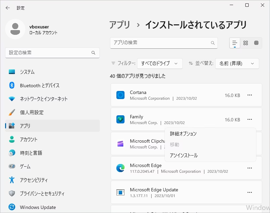This screenshot has width=270, height=213.
Task: Open Time and language (時刻と言語) settings
Action: (52, 153)
